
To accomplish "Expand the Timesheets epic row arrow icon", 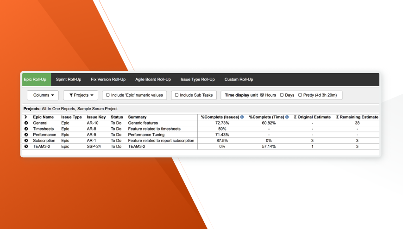I will tap(26, 129).
